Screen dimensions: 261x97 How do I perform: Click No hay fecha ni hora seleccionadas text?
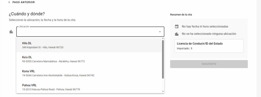[205, 27]
